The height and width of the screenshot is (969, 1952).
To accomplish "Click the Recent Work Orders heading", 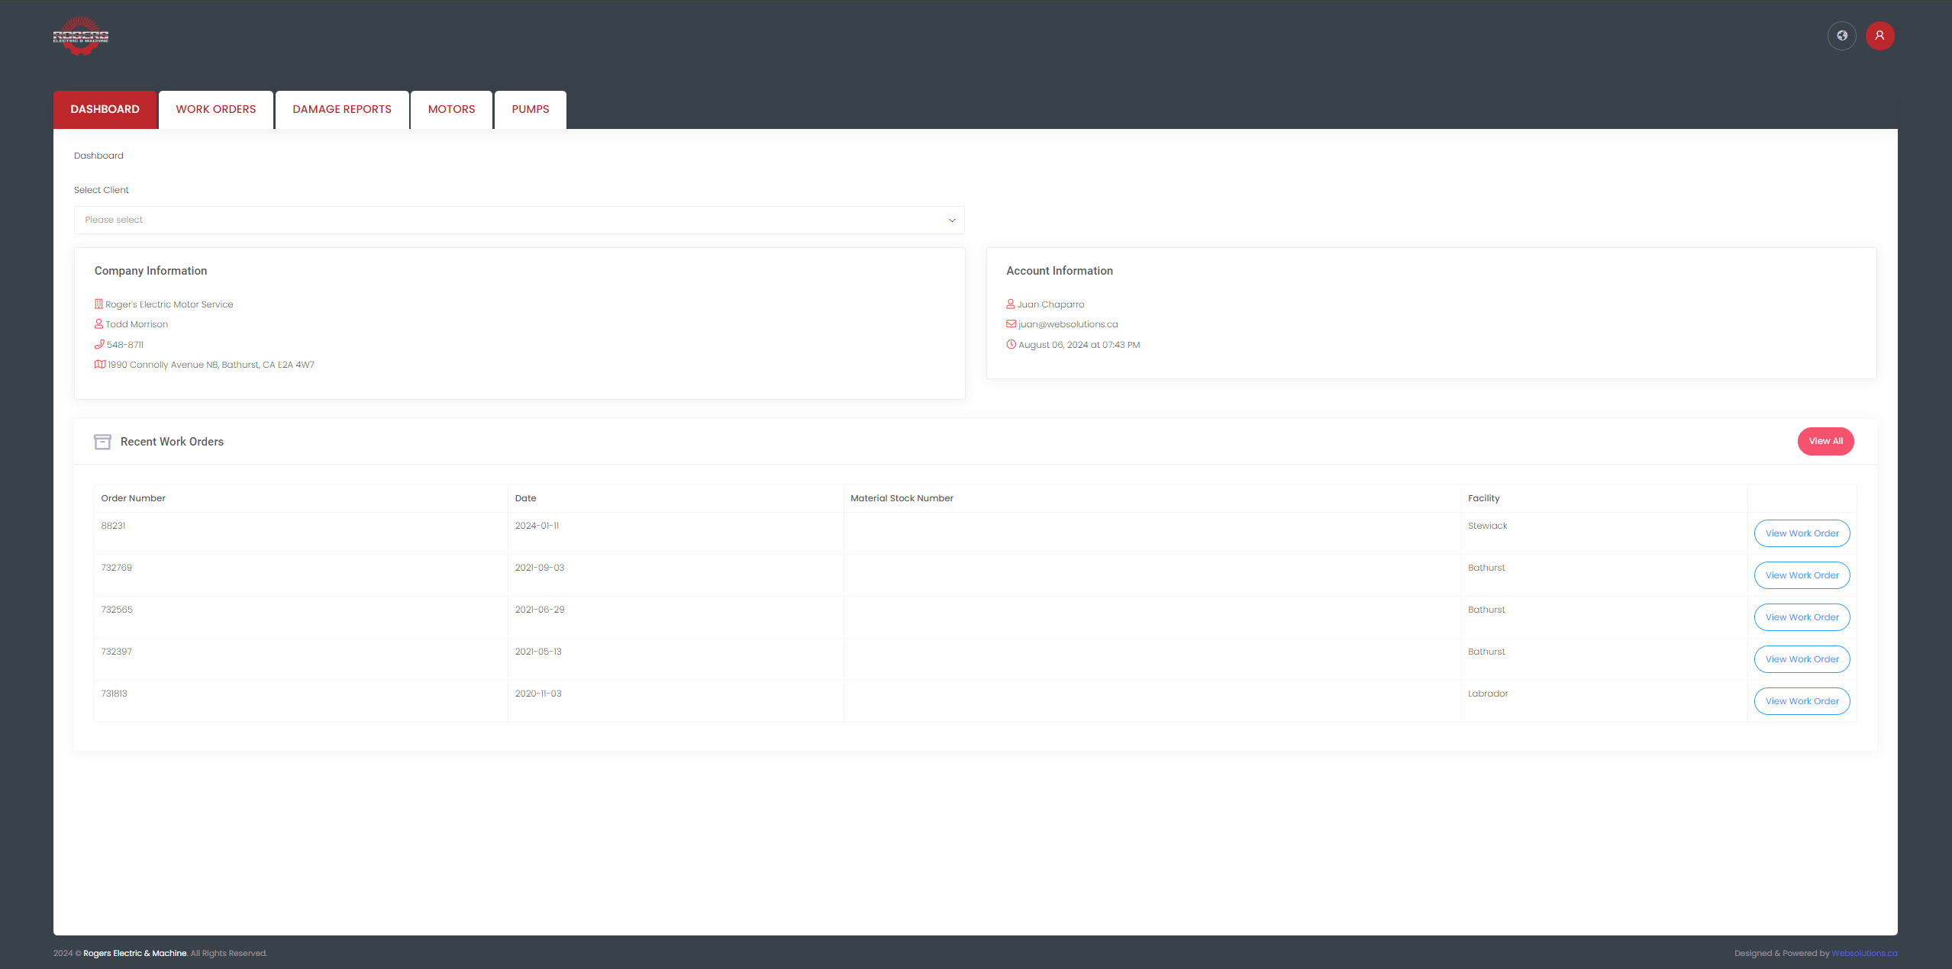I will 172,442.
